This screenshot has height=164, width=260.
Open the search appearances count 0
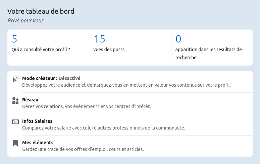(x=178, y=39)
